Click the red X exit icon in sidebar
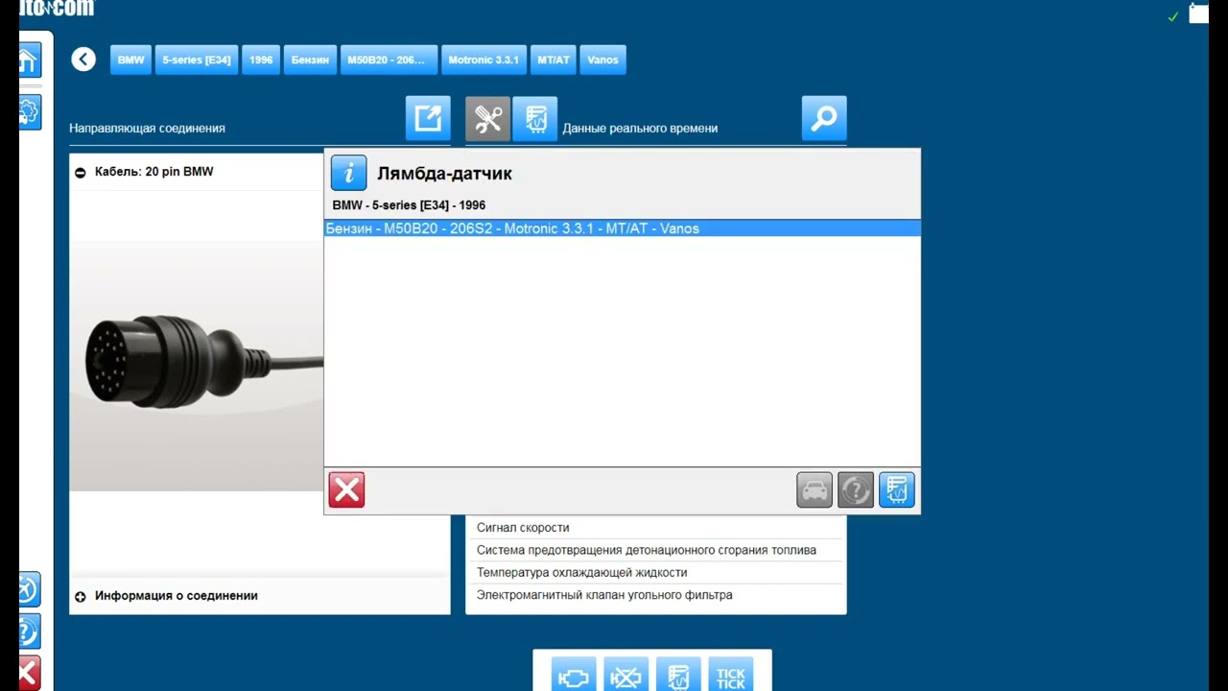 [29, 673]
